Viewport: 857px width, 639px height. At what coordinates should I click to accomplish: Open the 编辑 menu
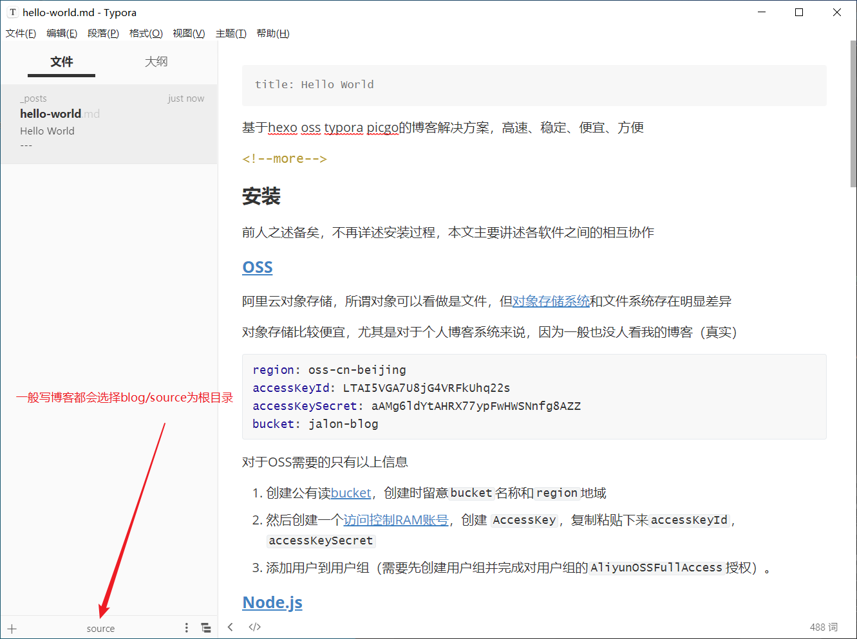point(62,33)
